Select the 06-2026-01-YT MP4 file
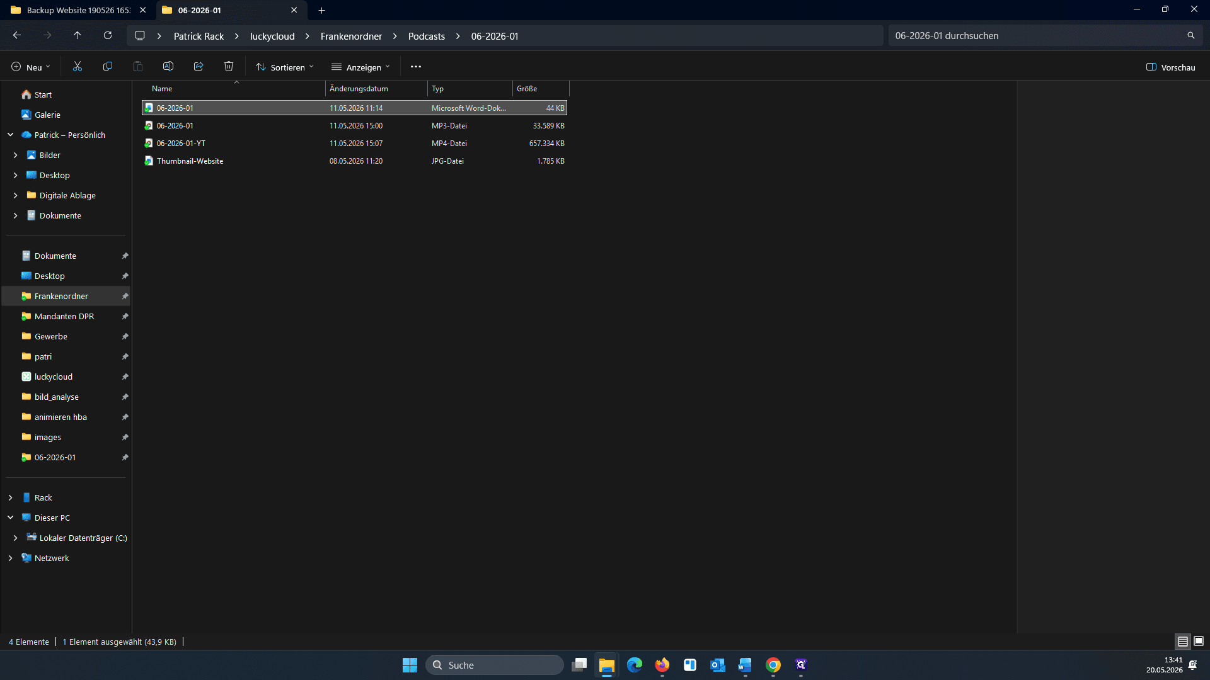 pyautogui.click(x=354, y=144)
